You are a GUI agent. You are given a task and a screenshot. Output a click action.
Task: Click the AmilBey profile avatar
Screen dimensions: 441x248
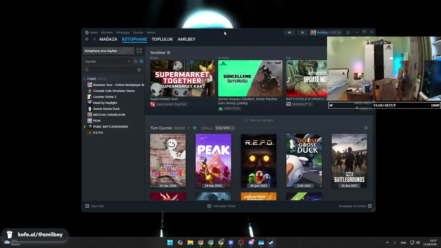tap(313, 32)
